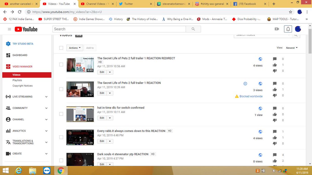This screenshot has height=175, width=312.
Task: Click the Community people icon
Action: (x=8, y=108)
